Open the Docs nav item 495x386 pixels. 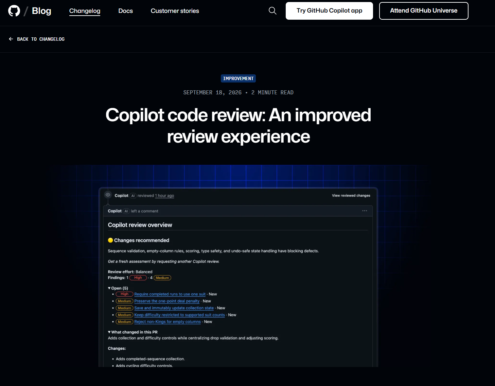pos(126,11)
